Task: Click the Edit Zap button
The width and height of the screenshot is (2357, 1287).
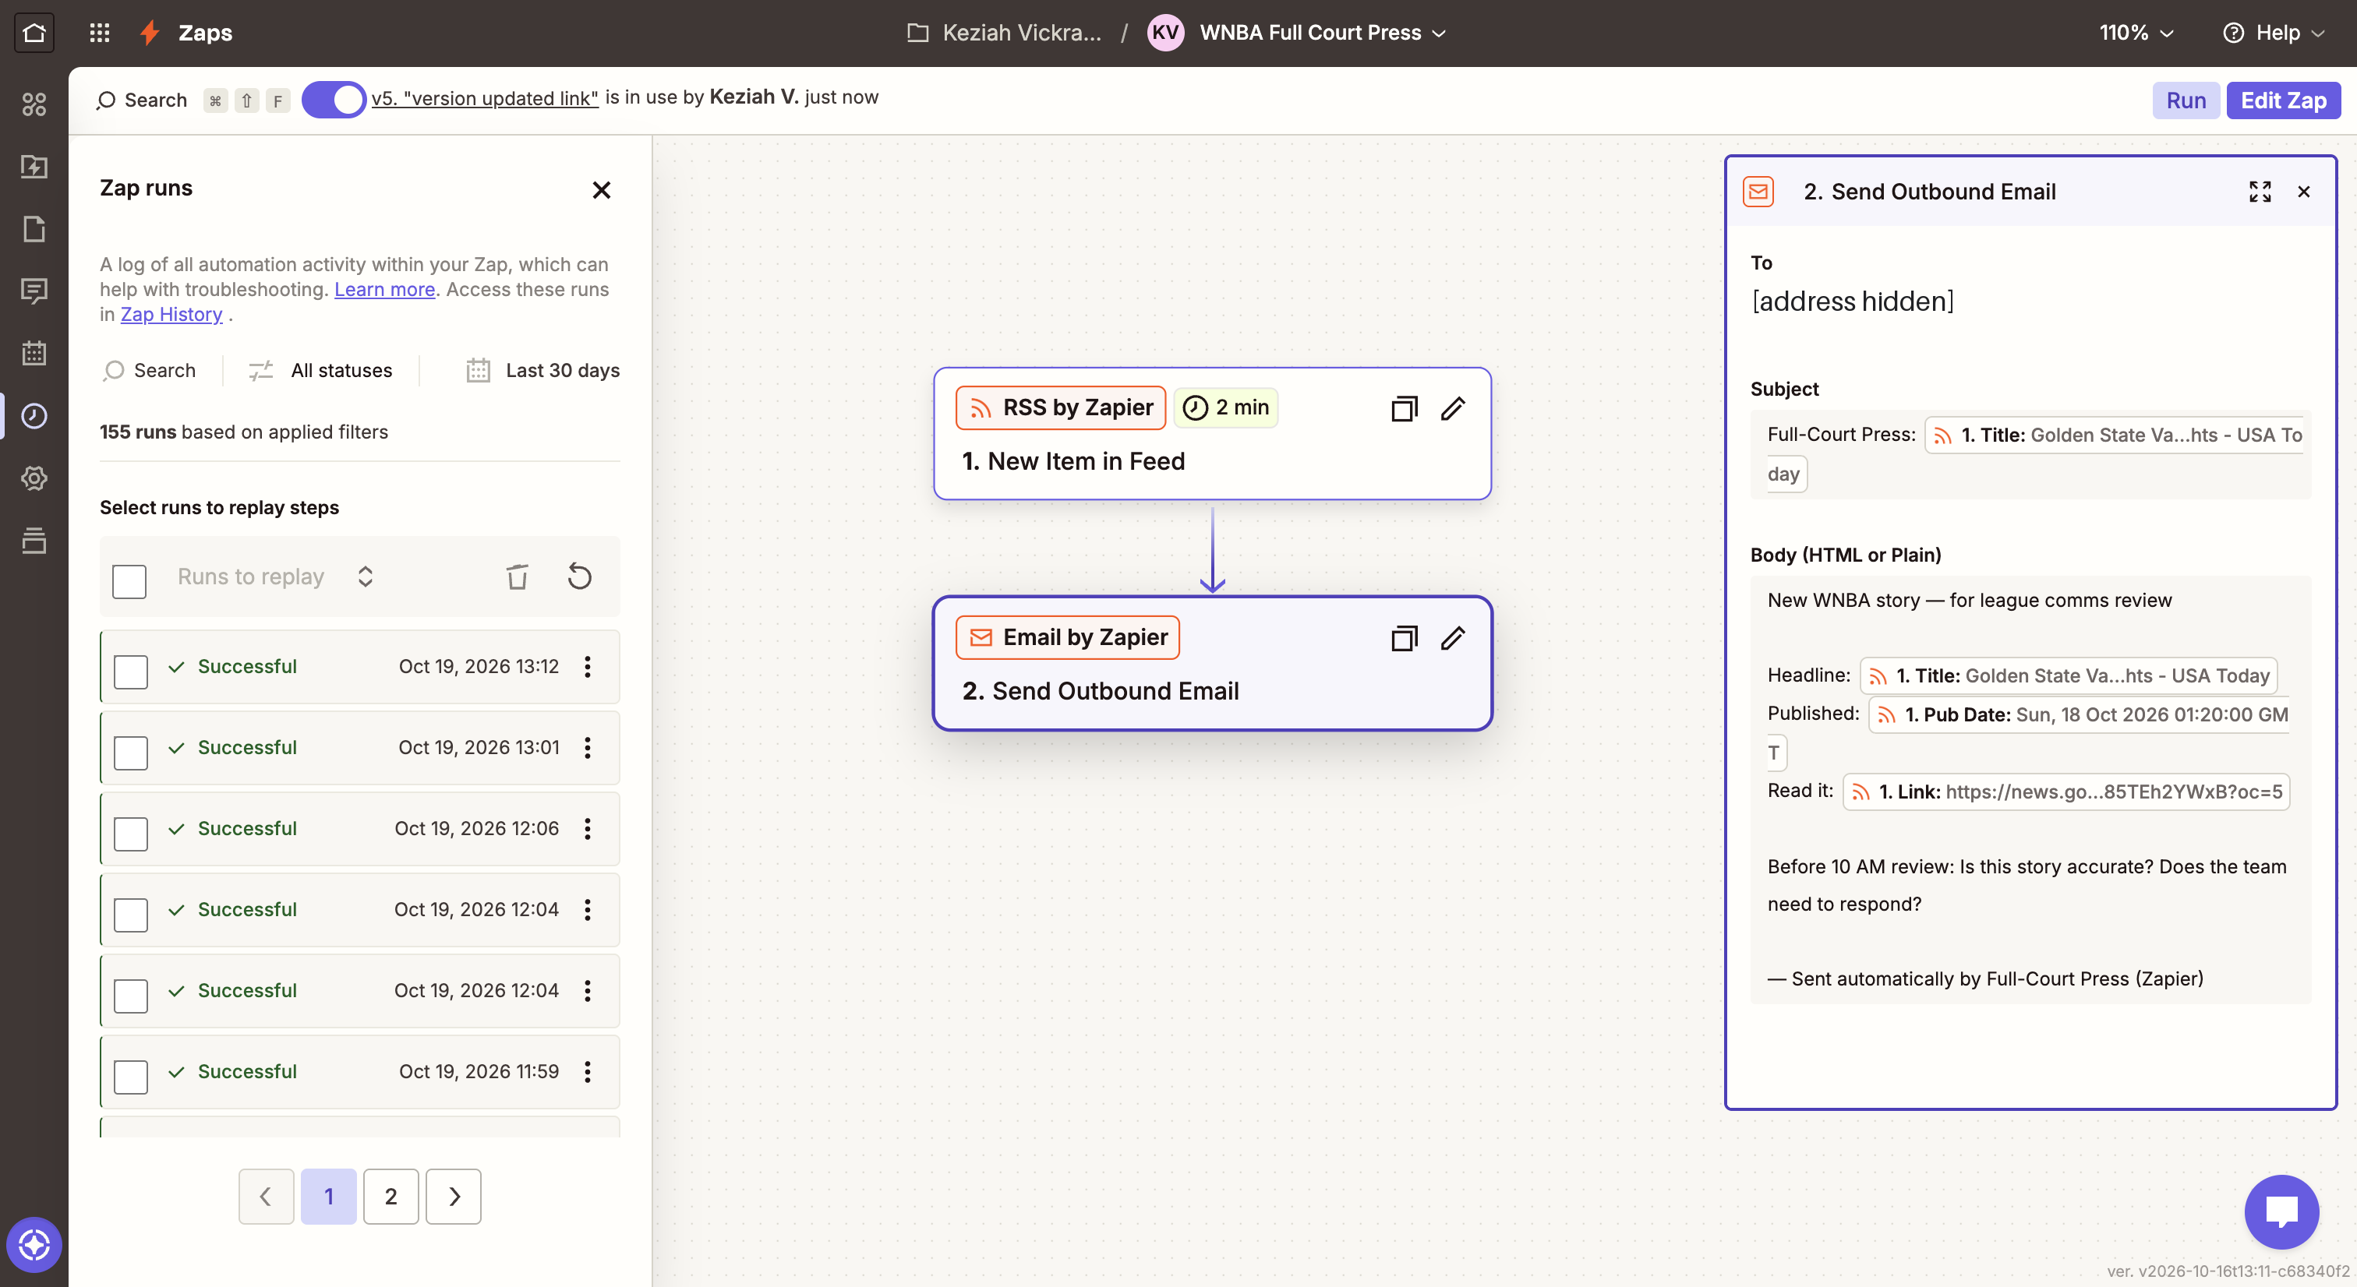Action: pos(2283,100)
